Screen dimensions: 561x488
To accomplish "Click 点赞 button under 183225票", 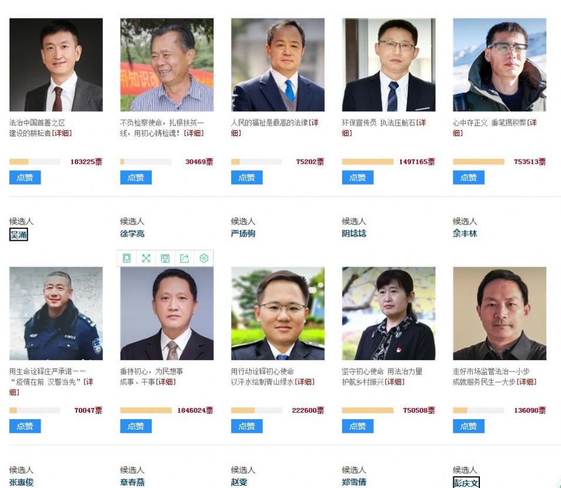I will click(25, 178).
